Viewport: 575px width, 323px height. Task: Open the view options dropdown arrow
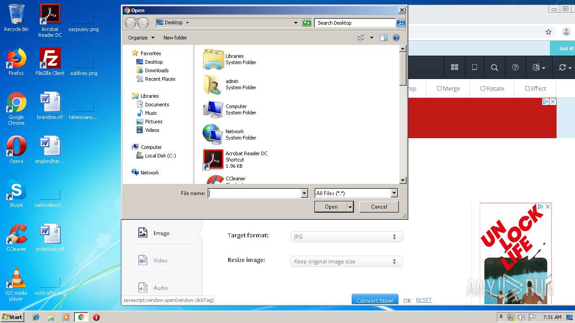pos(372,38)
